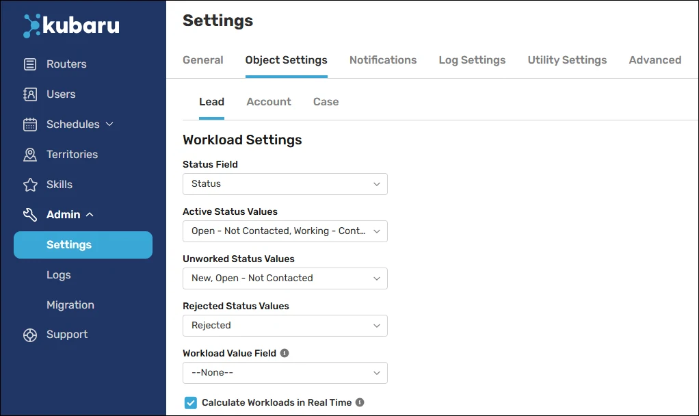Viewport: 699px width, 416px height.
Task: Switch to the Account sub-tab
Action: (269, 102)
